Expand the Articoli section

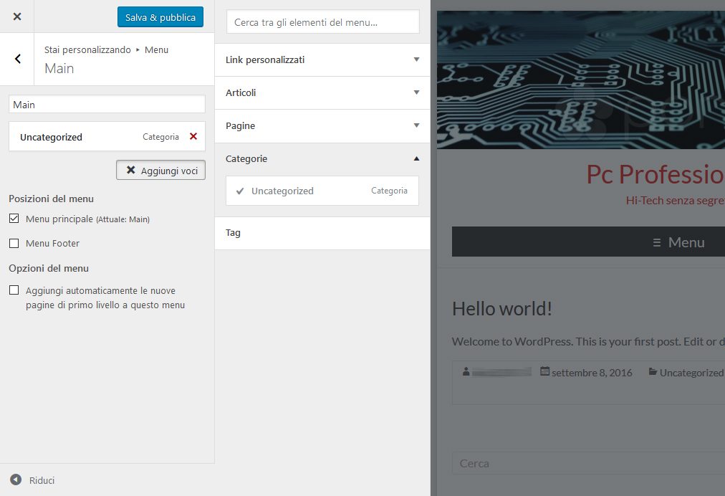pyautogui.click(x=322, y=92)
